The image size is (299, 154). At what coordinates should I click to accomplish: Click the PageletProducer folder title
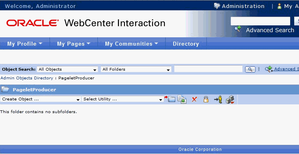34,90
